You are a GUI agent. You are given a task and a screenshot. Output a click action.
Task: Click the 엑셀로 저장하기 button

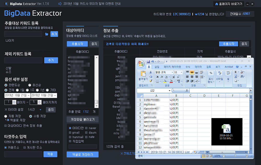[82, 155]
